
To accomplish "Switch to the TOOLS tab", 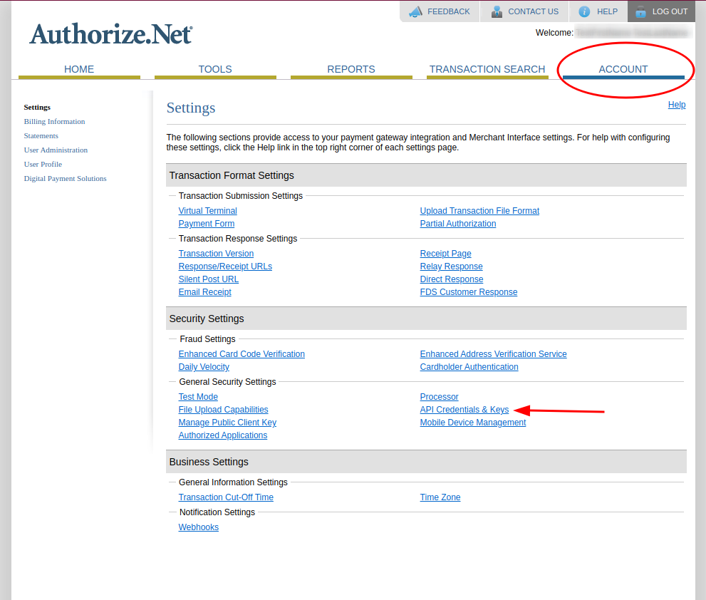I will point(215,69).
